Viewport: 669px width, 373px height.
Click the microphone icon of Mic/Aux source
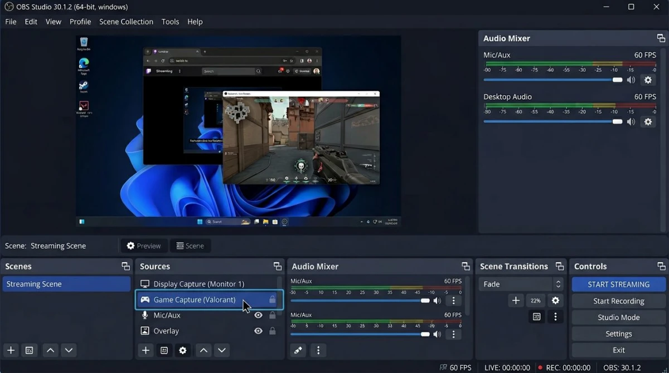[145, 315]
